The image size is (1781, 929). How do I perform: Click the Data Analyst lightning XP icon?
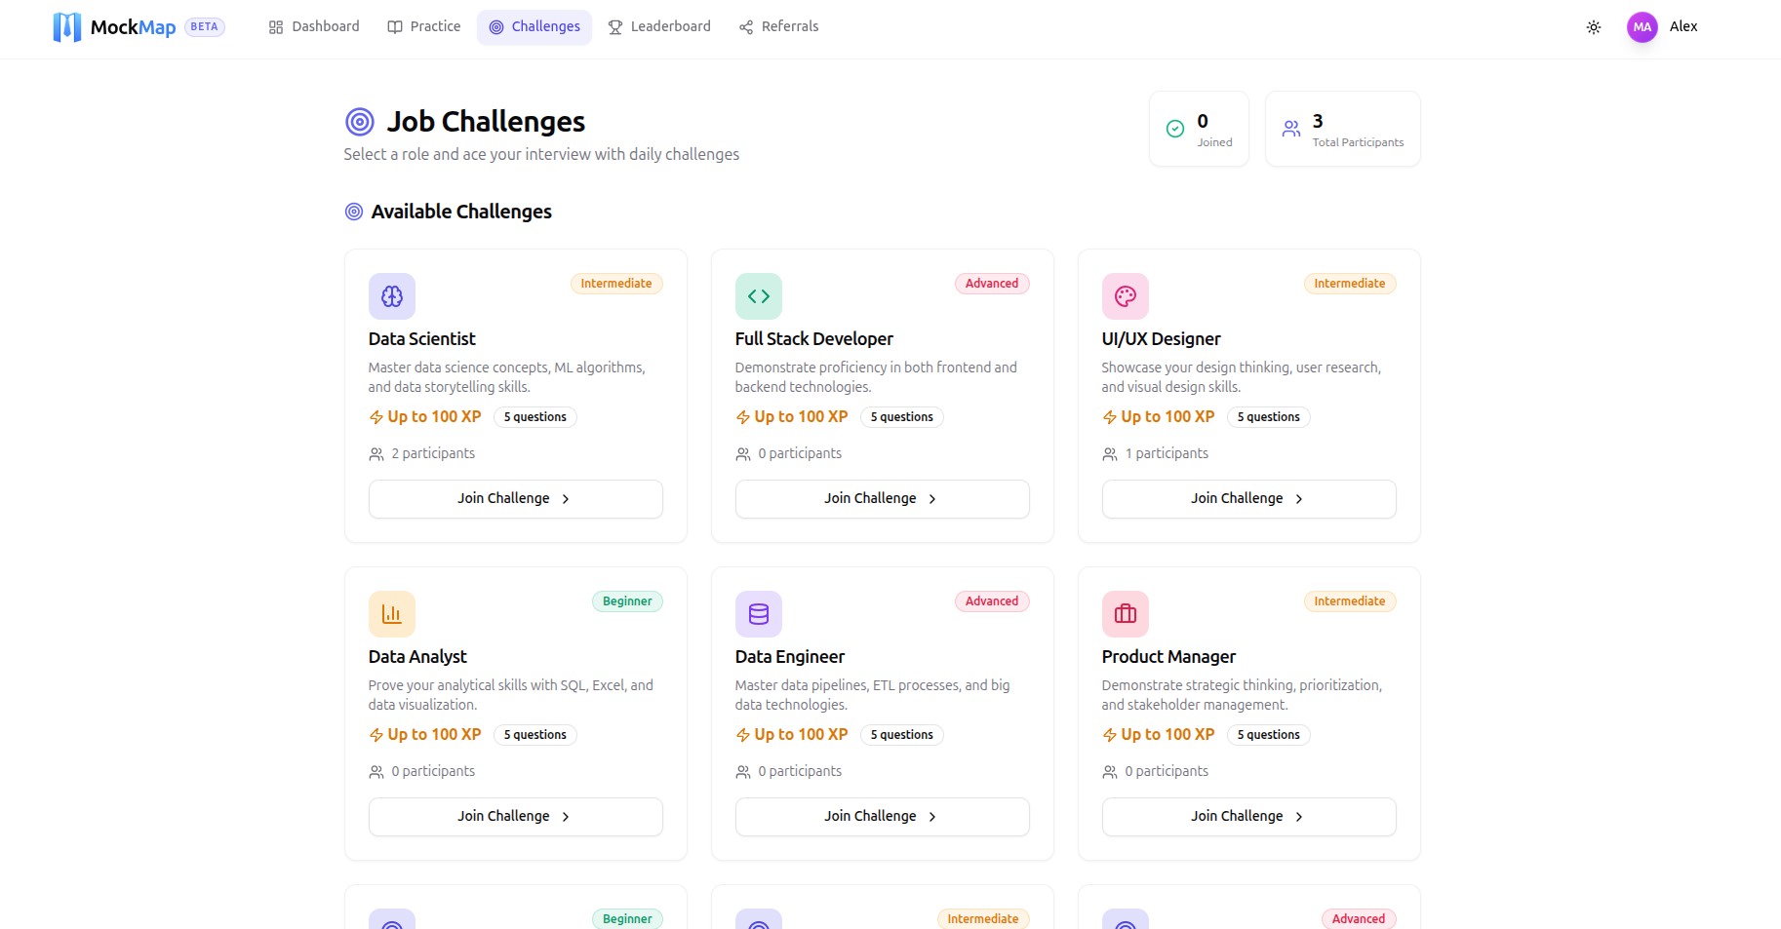pyautogui.click(x=376, y=735)
